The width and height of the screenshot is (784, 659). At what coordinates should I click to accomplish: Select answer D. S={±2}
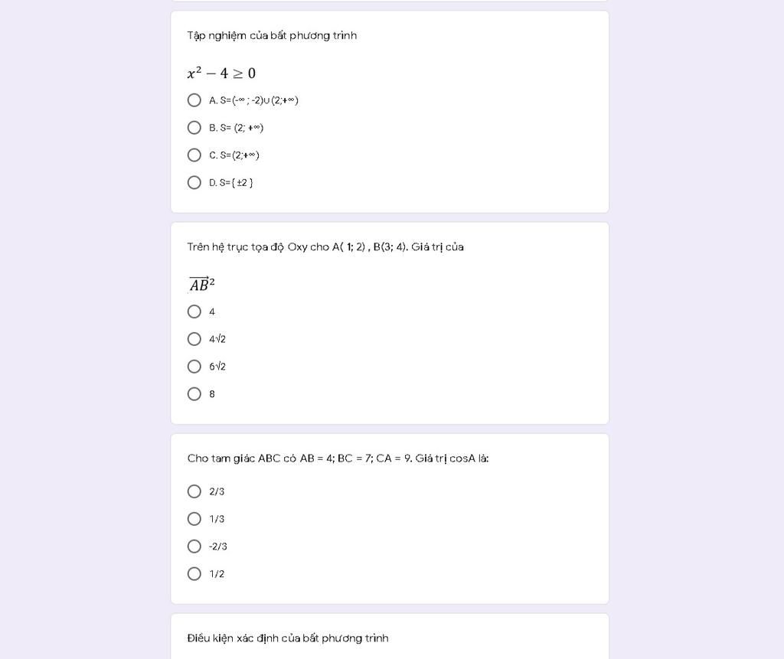point(194,182)
